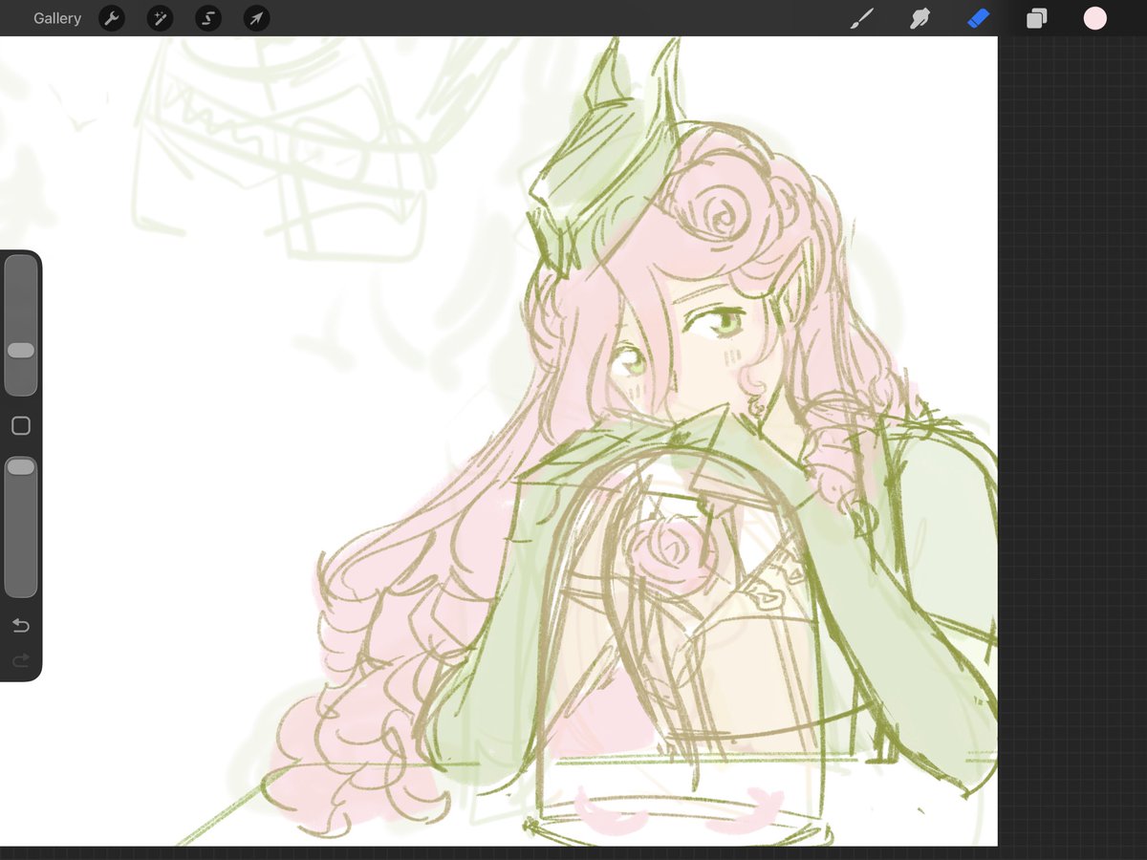Image resolution: width=1147 pixels, height=860 pixels.
Task: Open the pink color picker swatch
Action: (1095, 18)
